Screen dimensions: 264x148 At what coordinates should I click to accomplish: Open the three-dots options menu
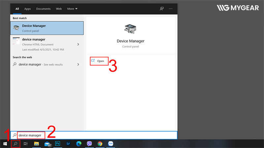[171, 9]
